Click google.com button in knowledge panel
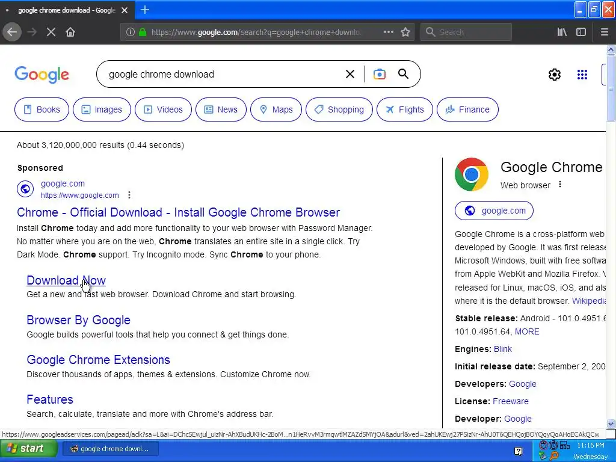 494,211
